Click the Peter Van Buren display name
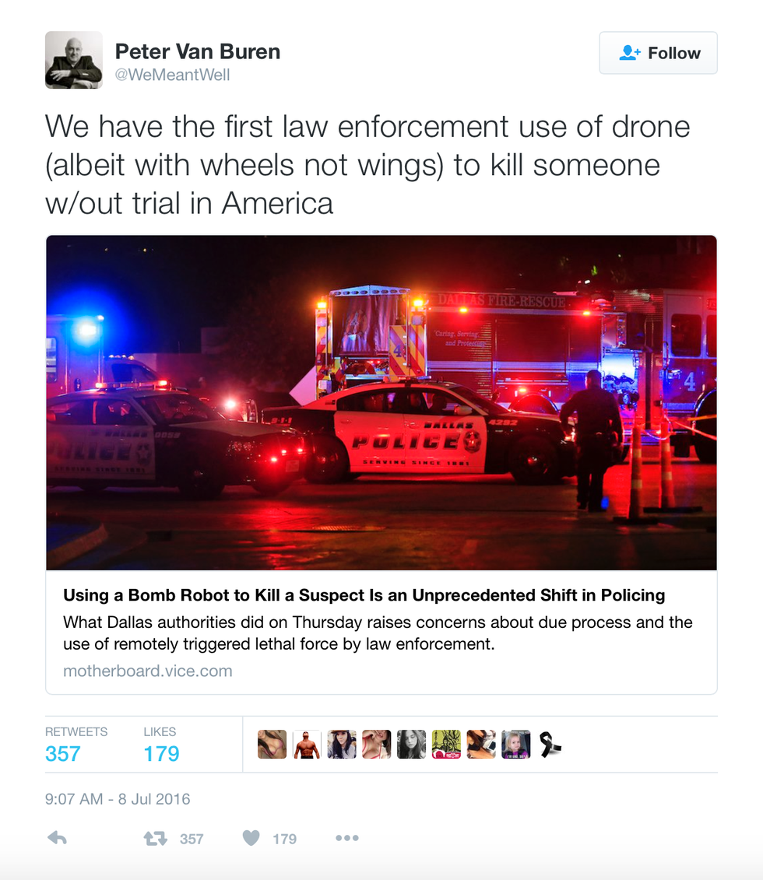 click(x=198, y=51)
